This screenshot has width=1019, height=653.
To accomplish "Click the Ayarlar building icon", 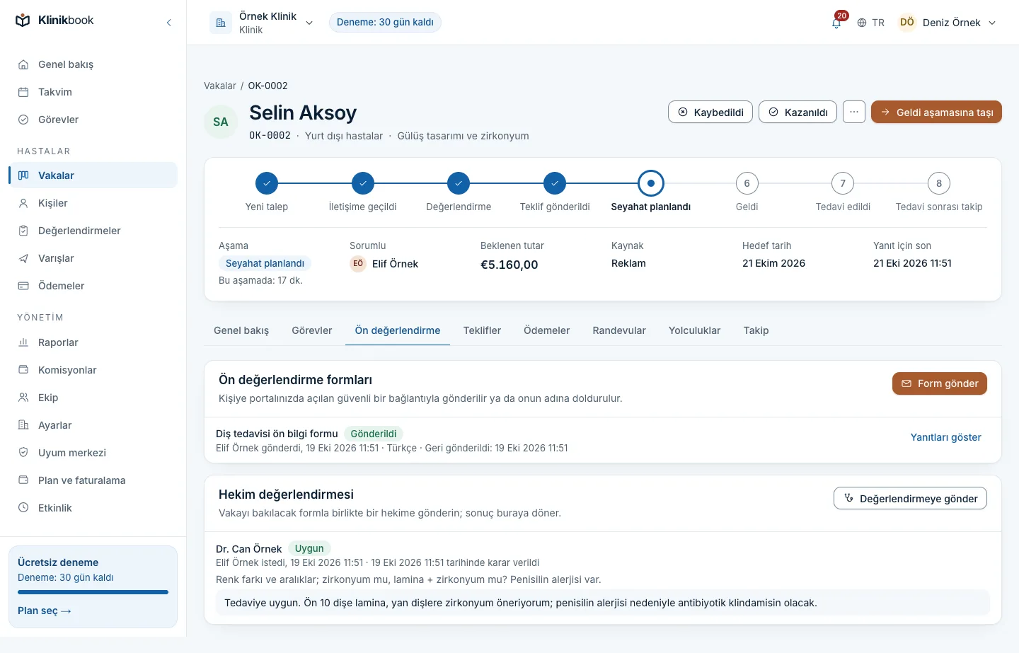I will (x=23, y=425).
